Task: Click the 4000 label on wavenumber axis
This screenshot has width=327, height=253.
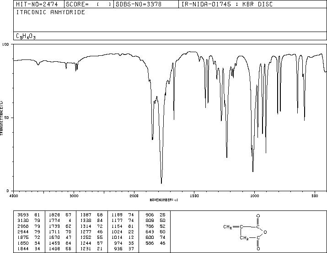Action: [x=14, y=196]
